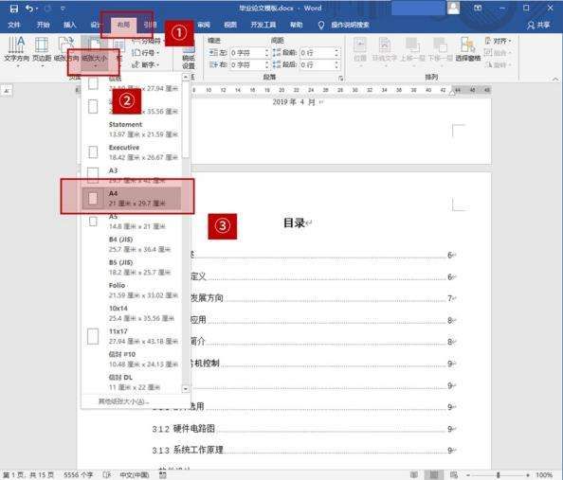The height and width of the screenshot is (480, 563).
Task: Switch to the 审阅 (Review) tab
Action: [204, 25]
